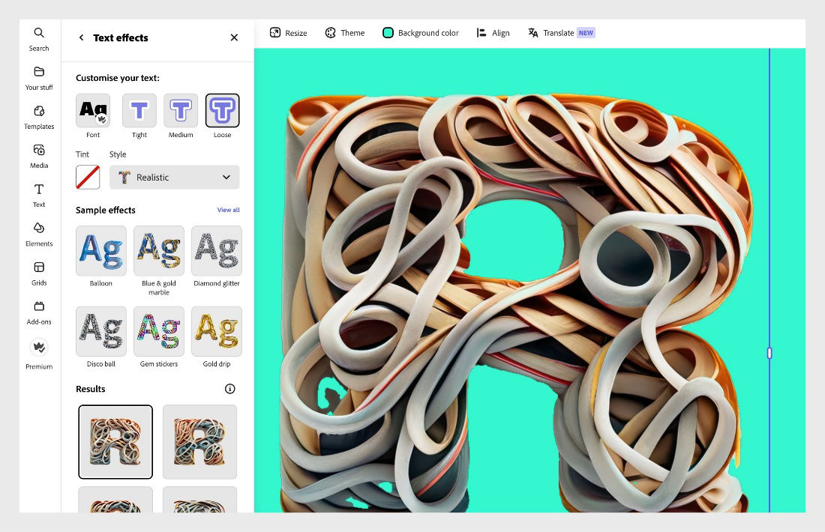Open the Search panel
825x532 pixels.
(38, 37)
